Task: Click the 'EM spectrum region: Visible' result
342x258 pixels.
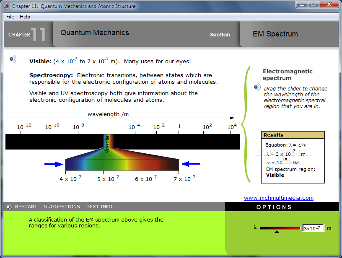Action: point(290,172)
